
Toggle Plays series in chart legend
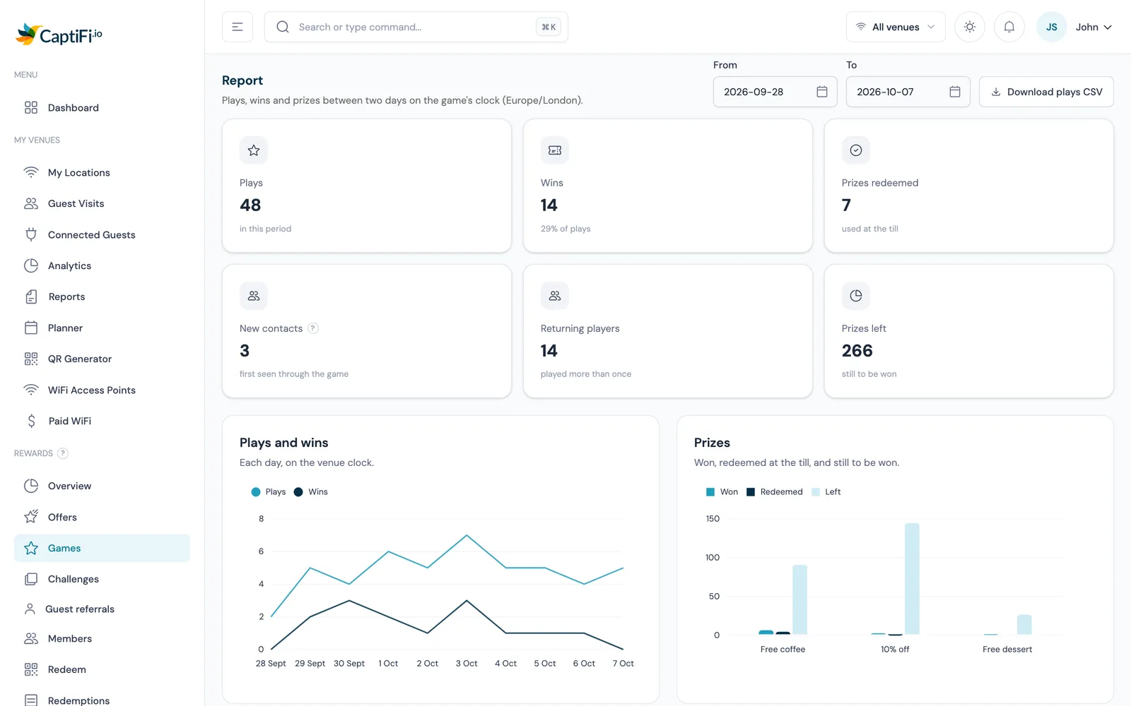[x=269, y=492]
